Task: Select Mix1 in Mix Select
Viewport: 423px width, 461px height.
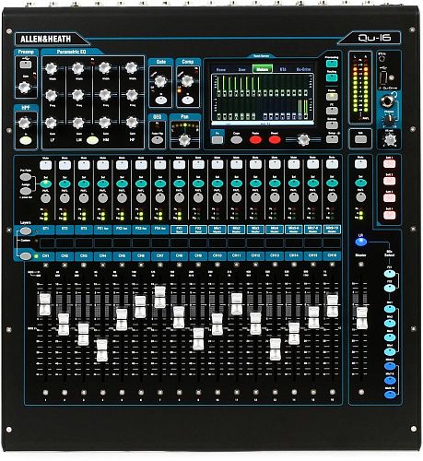Action: [390, 309]
